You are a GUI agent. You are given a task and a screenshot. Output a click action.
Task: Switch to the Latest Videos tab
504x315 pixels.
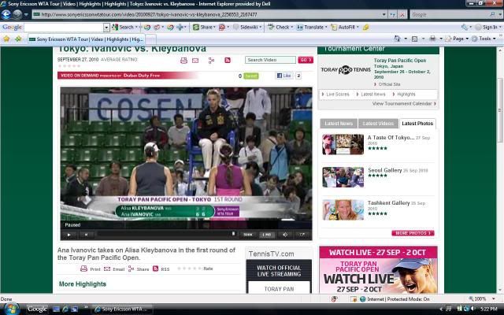click(378, 124)
